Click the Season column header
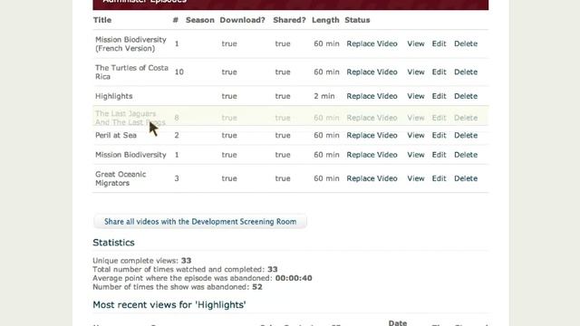This screenshot has height=326, width=580. coord(199,20)
